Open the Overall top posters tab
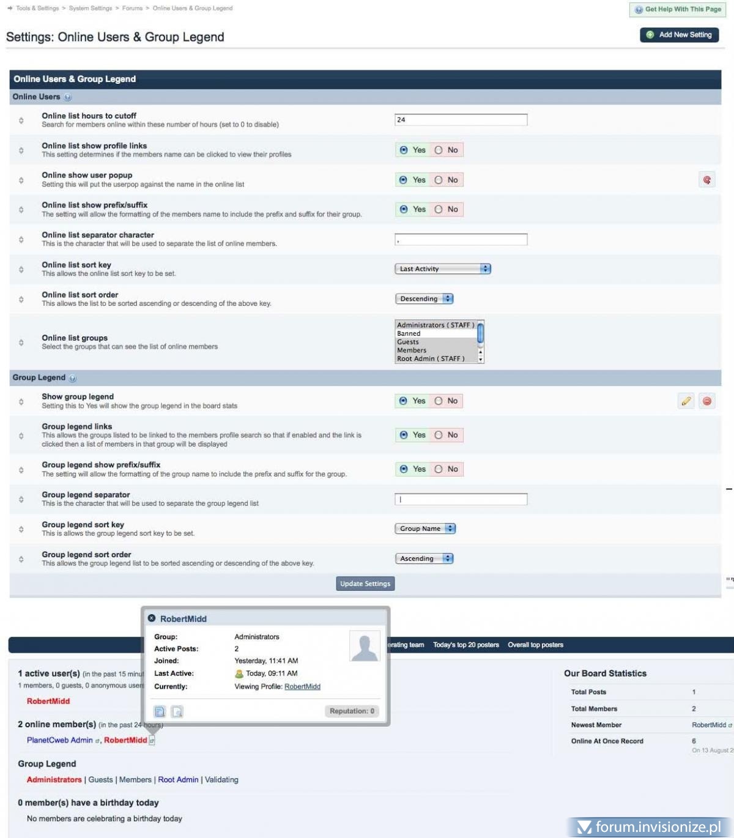734x838 pixels. (535, 645)
